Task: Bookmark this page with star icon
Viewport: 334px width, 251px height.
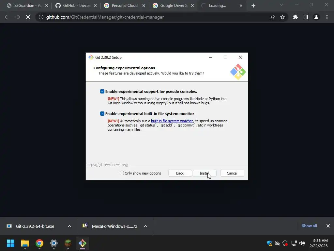Action: coord(282,17)
